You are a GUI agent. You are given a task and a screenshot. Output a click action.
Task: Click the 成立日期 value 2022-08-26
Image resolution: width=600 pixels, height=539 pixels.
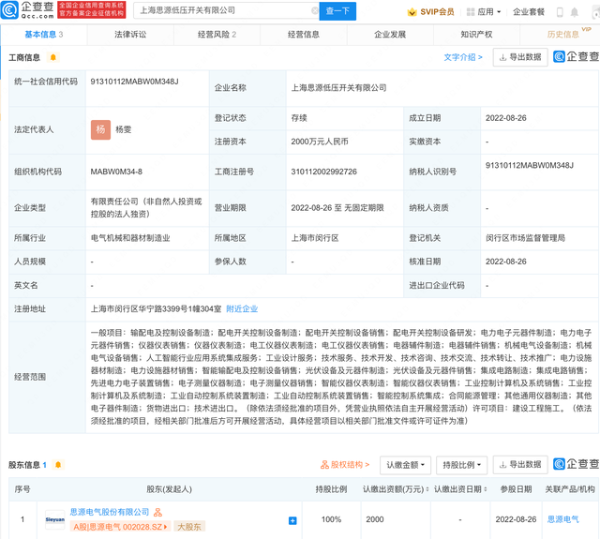pos(506,118)
